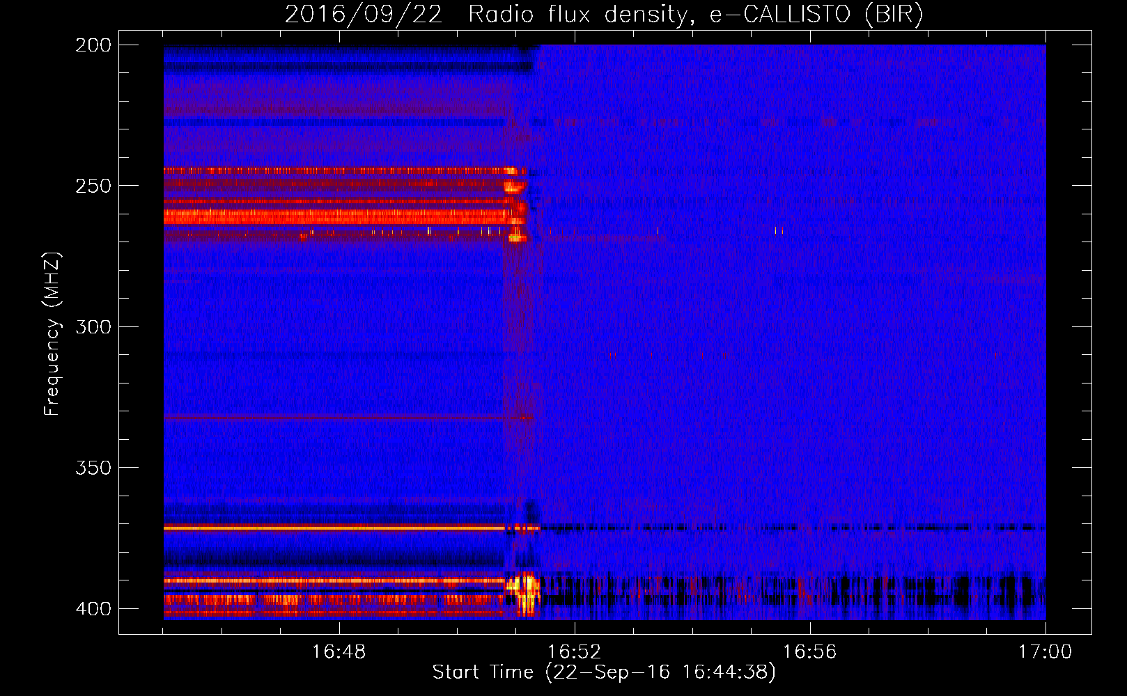The image size is (1127, 696).
Task: Click the 'Frequency (MHZ)' axis label
Action: (x=52, y=333)
